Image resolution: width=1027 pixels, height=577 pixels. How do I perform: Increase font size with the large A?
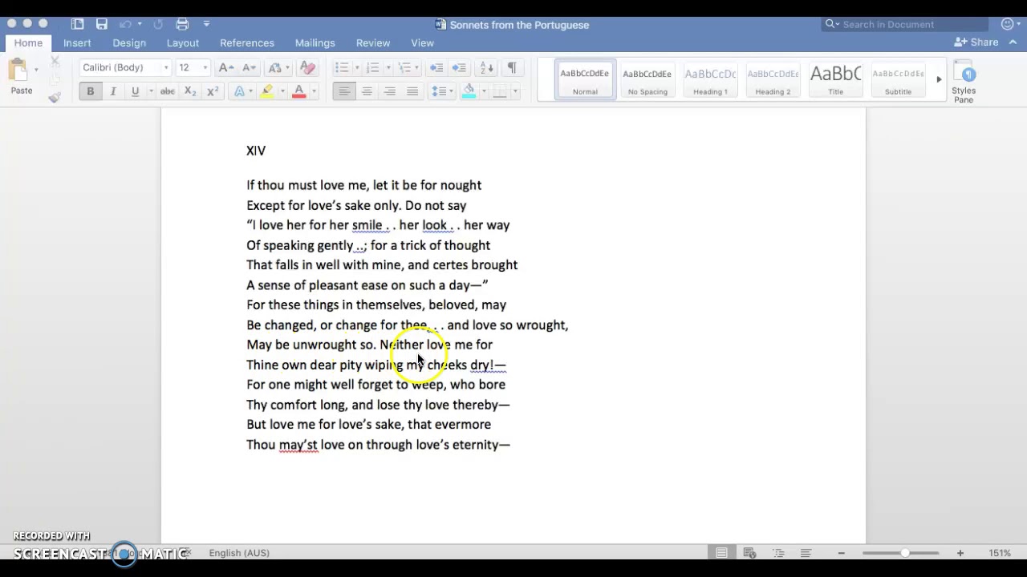[226, 67]
